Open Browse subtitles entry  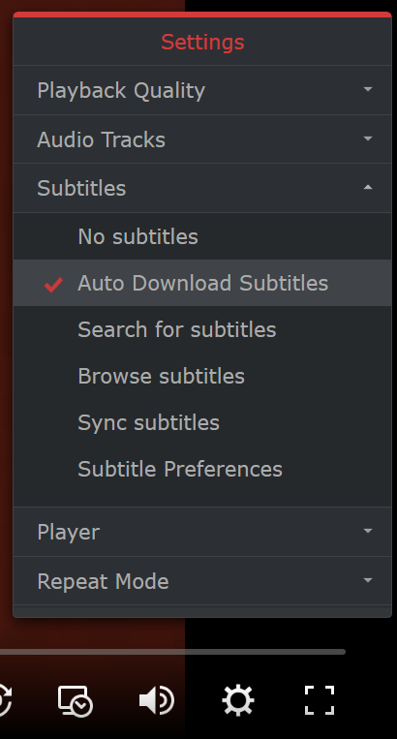coord(202,376)
